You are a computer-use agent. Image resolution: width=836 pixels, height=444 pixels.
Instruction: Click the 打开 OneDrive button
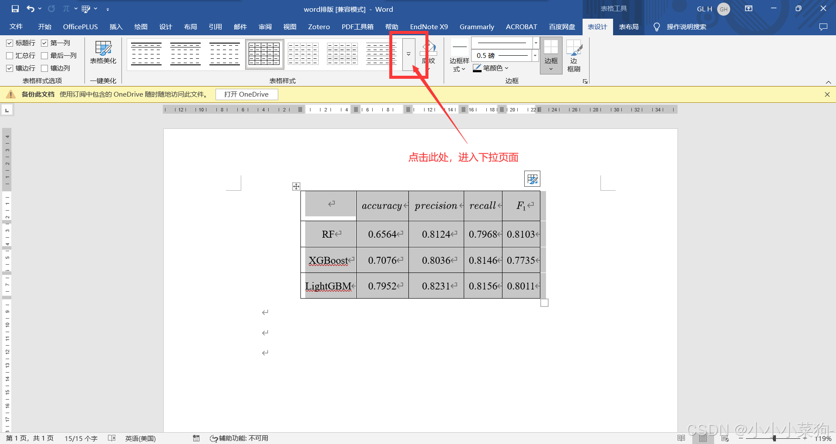point(246,94)
